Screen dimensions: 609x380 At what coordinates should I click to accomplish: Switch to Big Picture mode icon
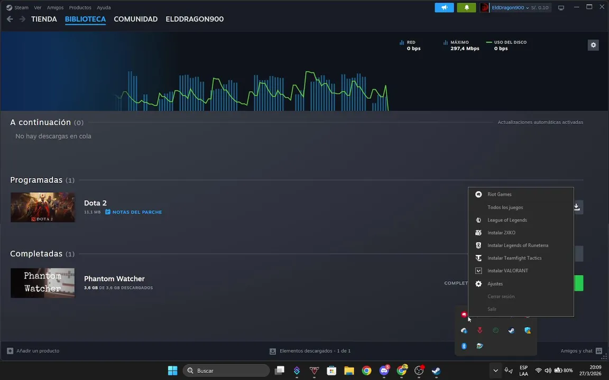click(x=561, y=8)
